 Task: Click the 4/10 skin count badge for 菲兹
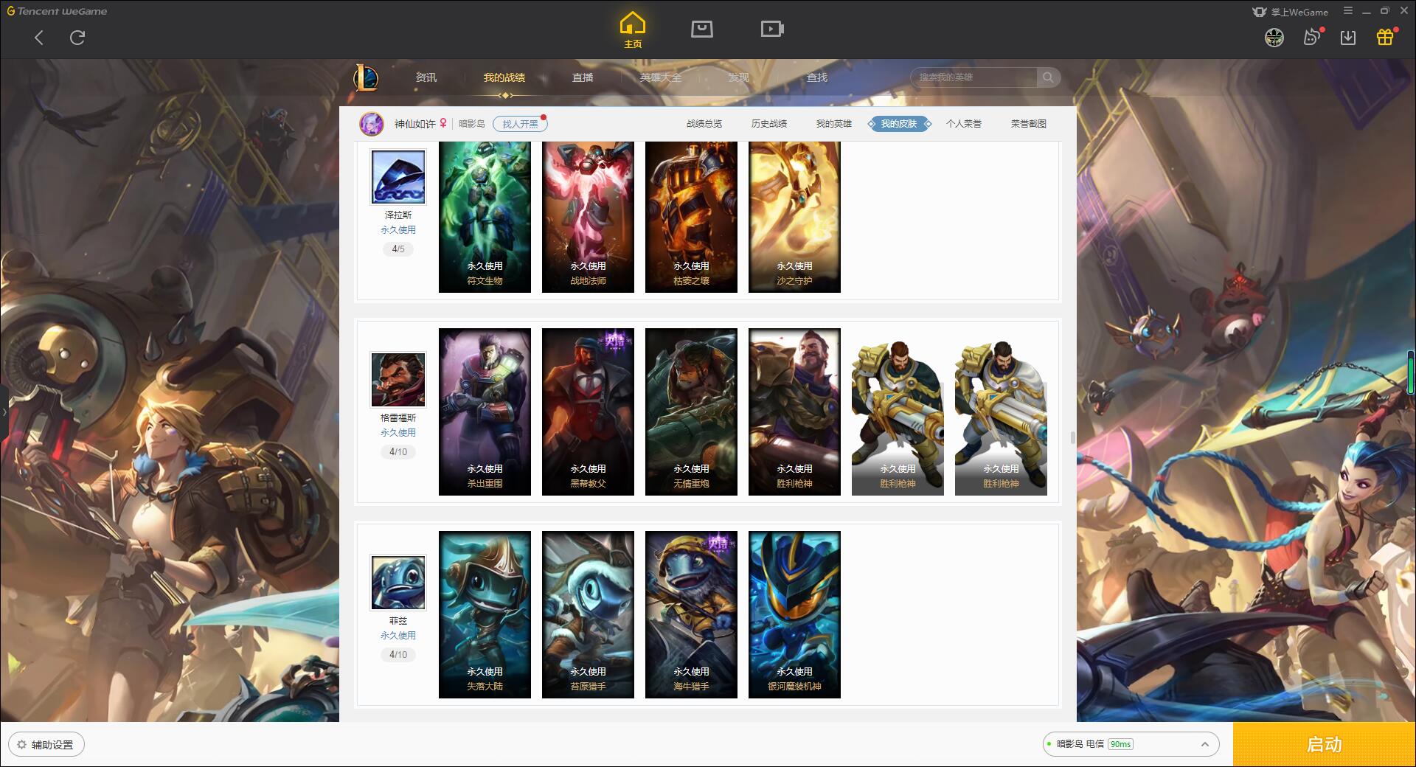point(398,655)
